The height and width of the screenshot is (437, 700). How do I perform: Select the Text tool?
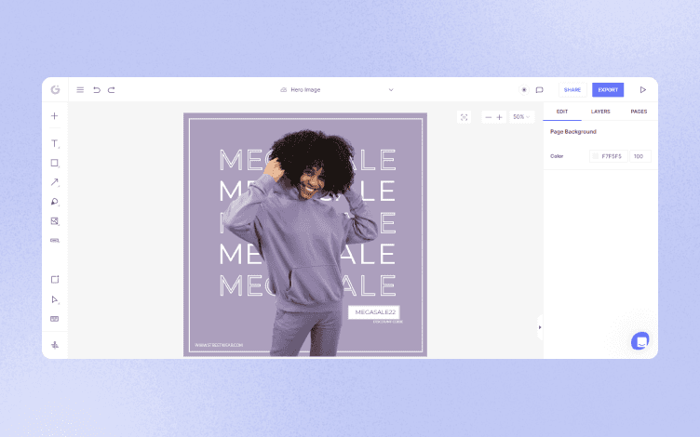click(55, 143)
